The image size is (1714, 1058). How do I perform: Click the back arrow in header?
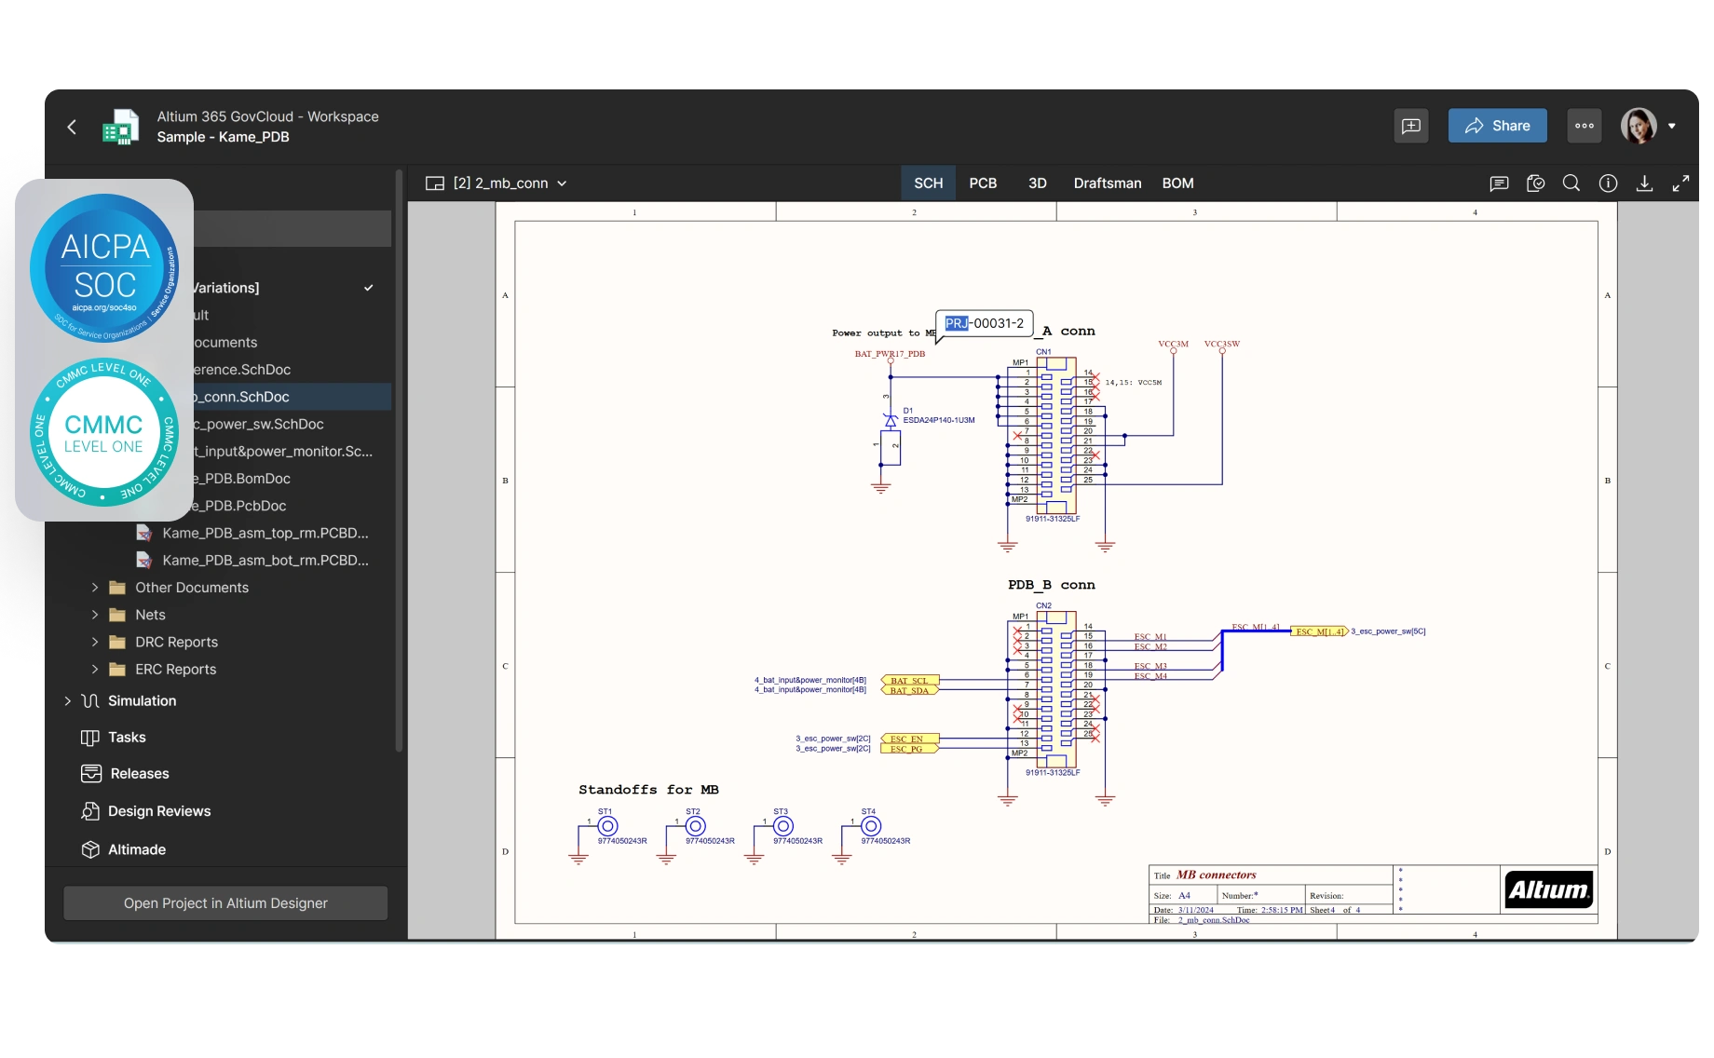point(72,127)
